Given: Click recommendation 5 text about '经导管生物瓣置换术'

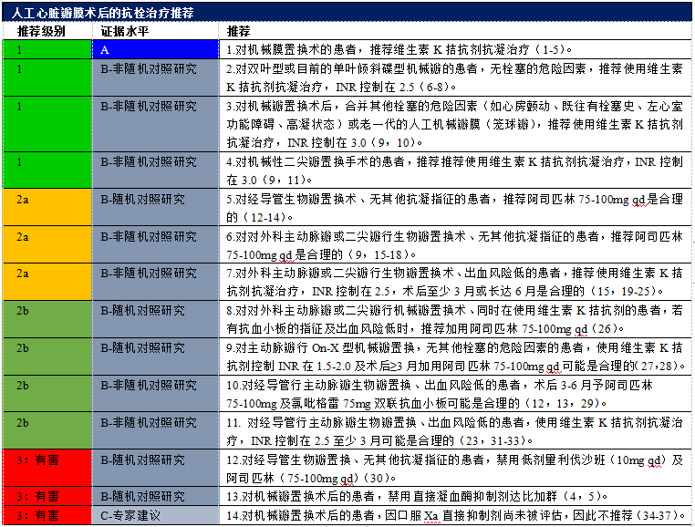Looking at the screenshot, I should 454,208.
